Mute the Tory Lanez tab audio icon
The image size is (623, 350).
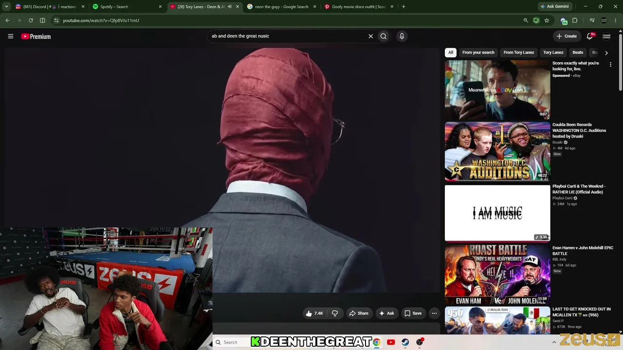[230, 7]
